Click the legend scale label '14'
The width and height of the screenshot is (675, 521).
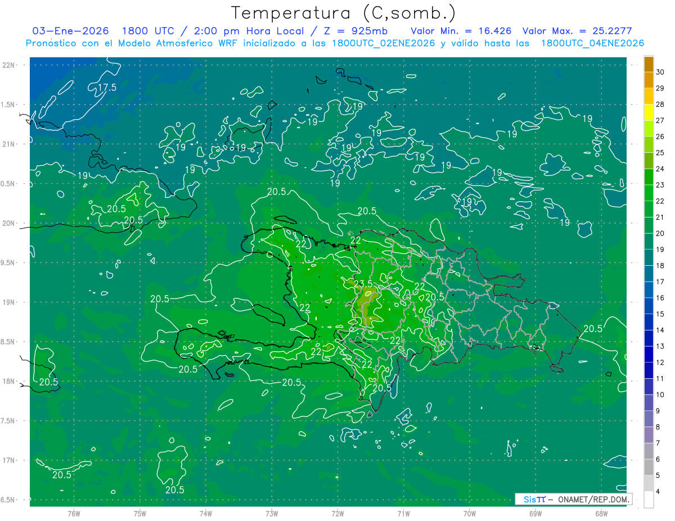pyautogui.click(x=660, y=330)
